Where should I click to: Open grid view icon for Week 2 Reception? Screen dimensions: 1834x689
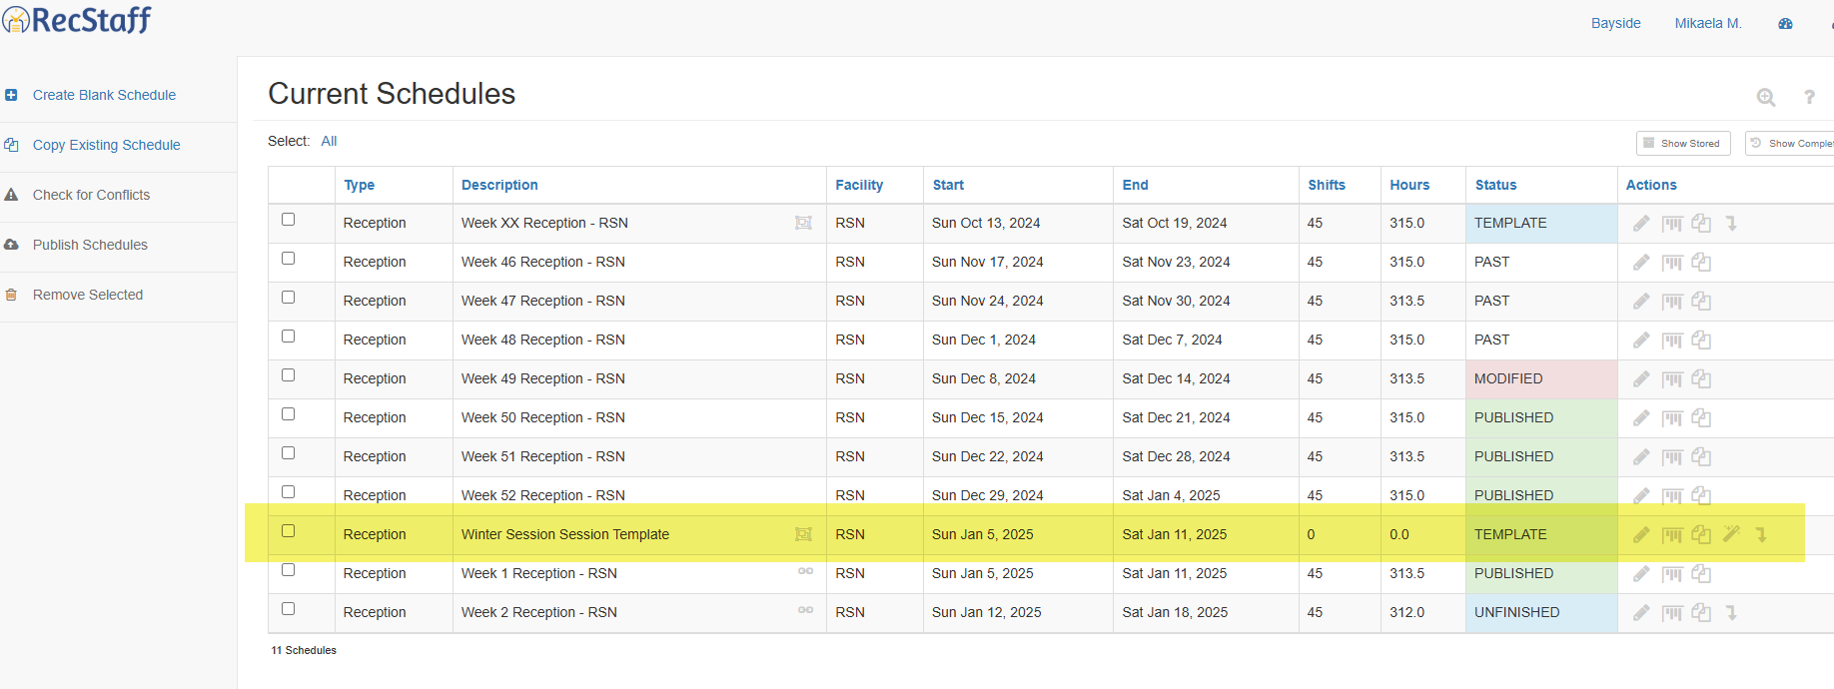click(x=1672, y=613)
